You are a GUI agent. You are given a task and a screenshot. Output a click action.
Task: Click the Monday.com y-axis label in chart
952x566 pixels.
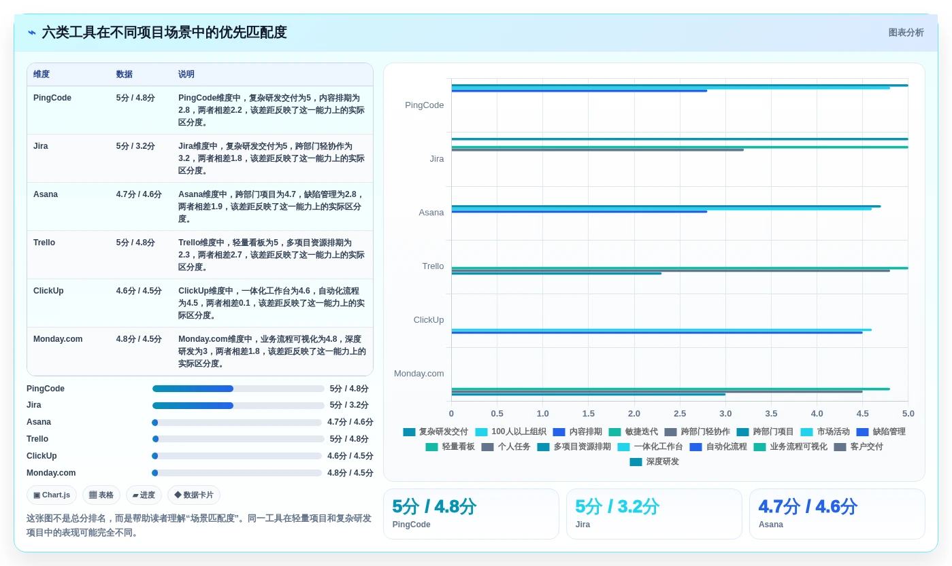pos(419,374)
